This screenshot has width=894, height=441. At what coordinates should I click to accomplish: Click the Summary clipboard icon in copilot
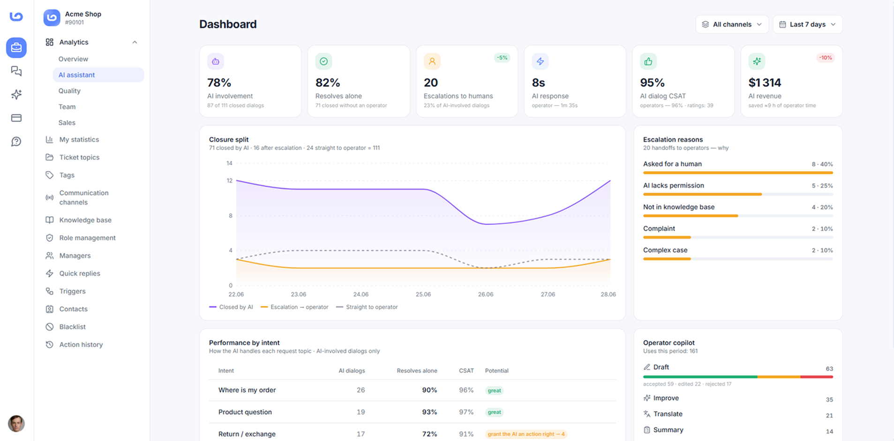(647, 430)
